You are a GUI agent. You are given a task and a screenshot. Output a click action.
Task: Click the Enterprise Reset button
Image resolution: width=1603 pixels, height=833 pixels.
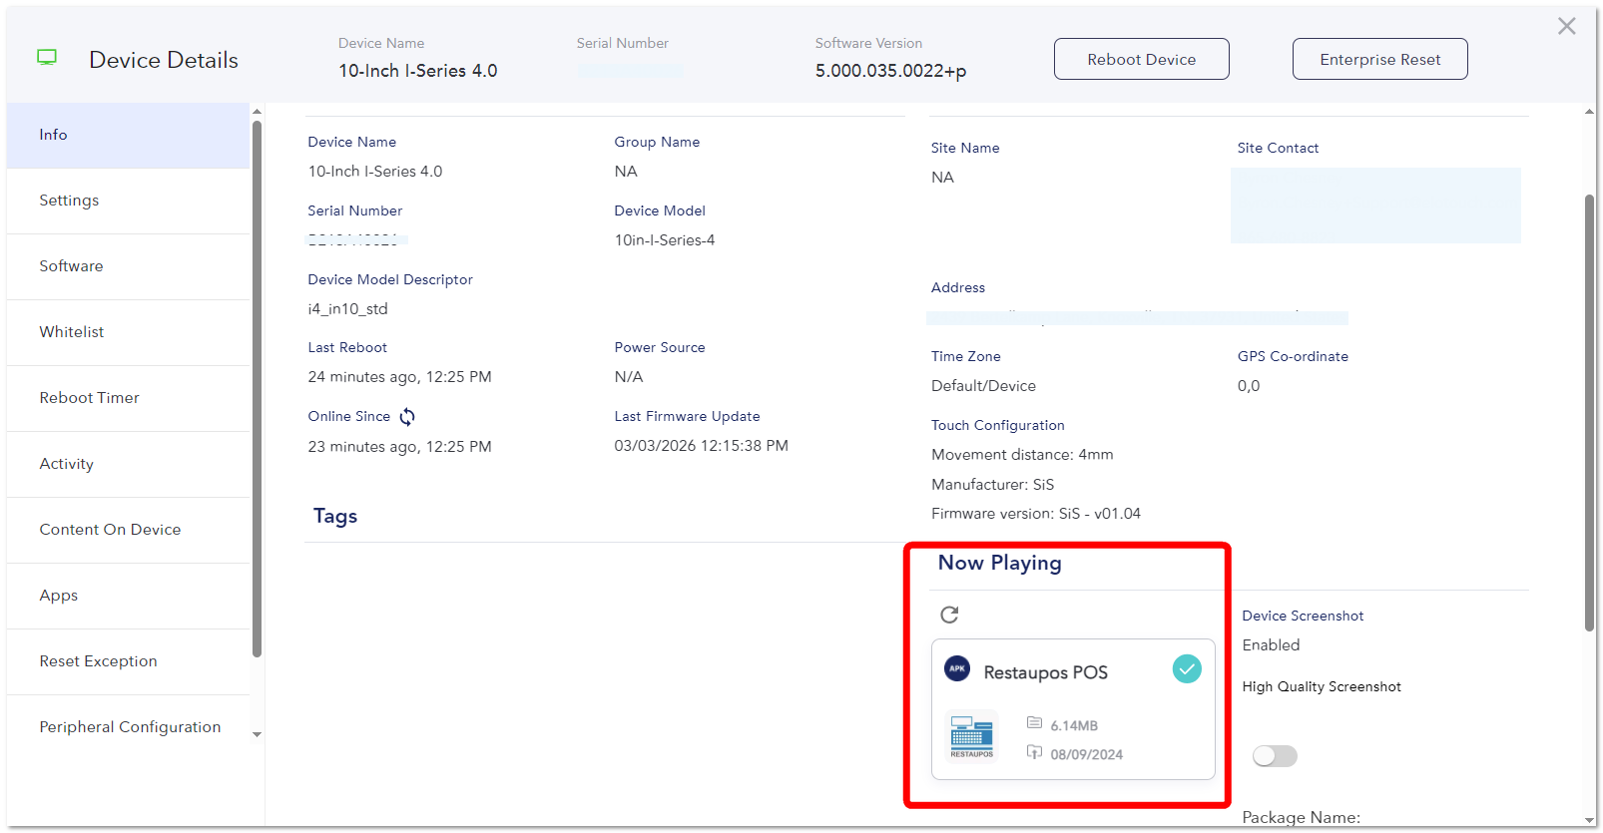coord(1379,59)
